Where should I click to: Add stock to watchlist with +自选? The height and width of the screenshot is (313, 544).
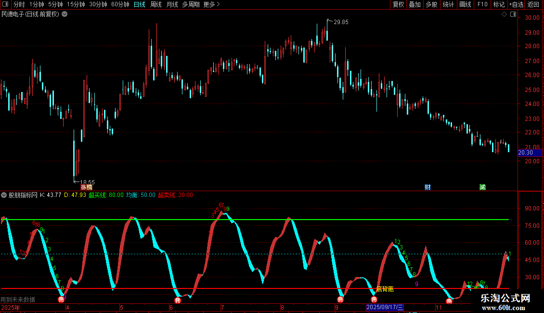point(516,5)
